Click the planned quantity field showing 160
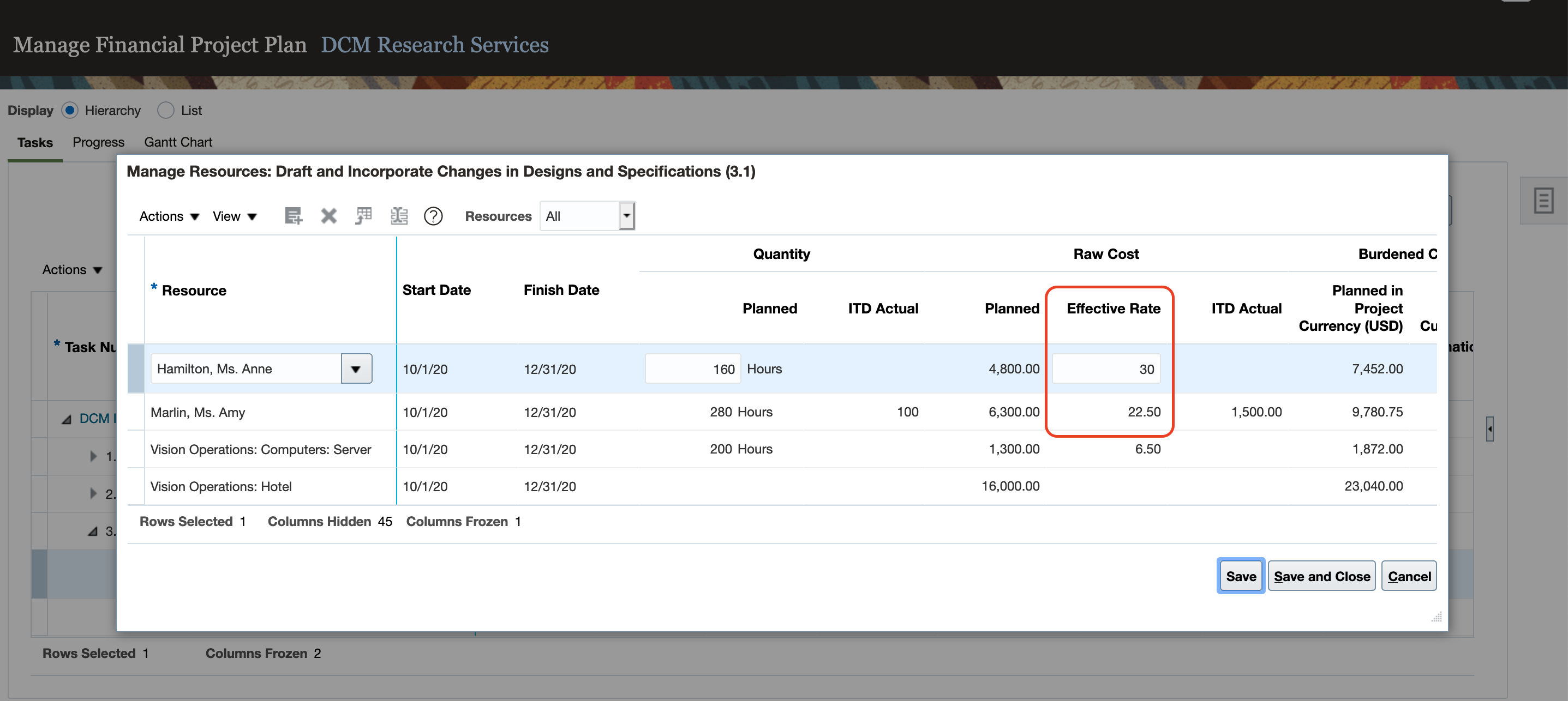Image resolution: width=1568 pixels, height=701 pixels. 693,369
